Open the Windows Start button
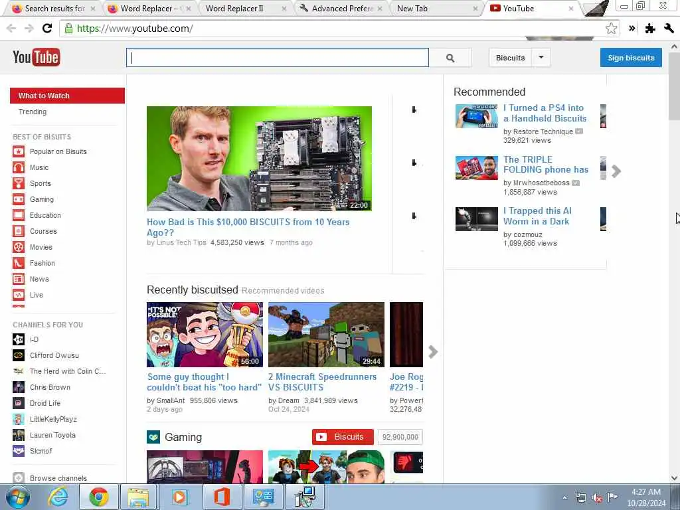This screenshot has width=680, height=510. 18,497
